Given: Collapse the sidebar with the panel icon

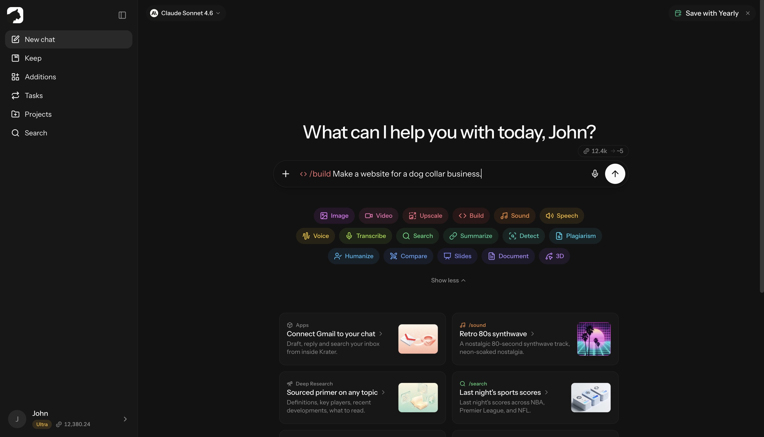Looking at the screenshot, I should coord(122,15).
